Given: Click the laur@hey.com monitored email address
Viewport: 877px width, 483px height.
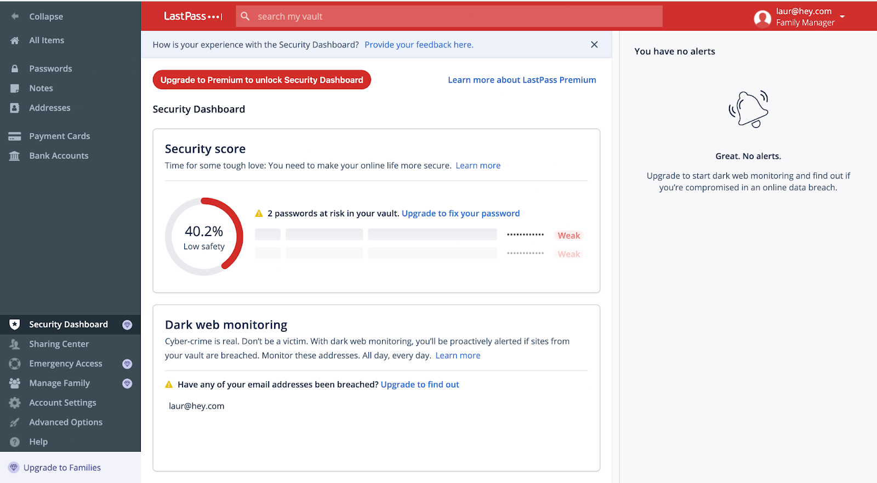Looking at the screenshot, I should (x=196, y=406).
